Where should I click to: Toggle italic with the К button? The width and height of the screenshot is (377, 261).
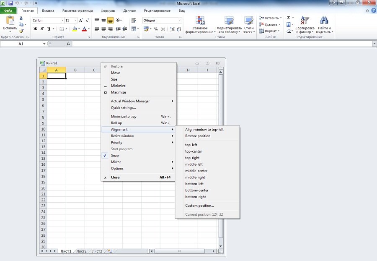(42, 29)
